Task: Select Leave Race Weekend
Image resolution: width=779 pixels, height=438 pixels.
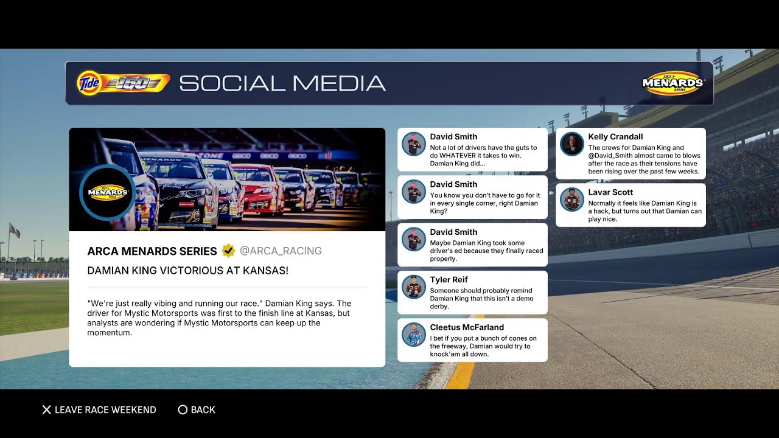Action: pyautogui.click(x=99, y=410)
